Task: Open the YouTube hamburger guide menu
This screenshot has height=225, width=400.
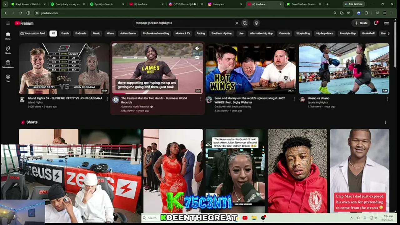Action: click(x=8, y=23)
